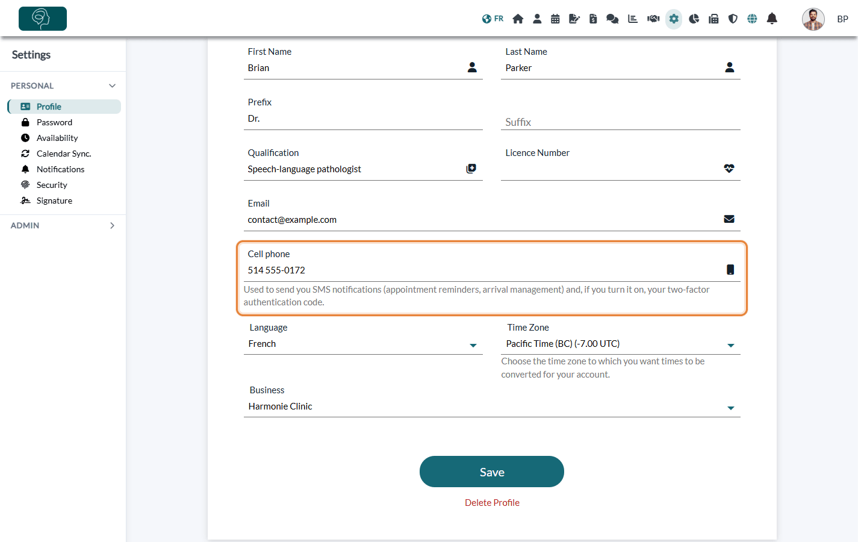Image resolution: width=867 pixels, height=542 pixels.
Task: Click the head logo in top left
Action: point(43,19)
